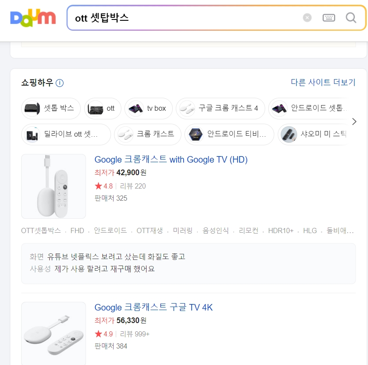The width and height of the screenshot is (368, 365).
Task: Open the virtual keyboard icon
Action: pyautogui.click(x=329, y=18)
